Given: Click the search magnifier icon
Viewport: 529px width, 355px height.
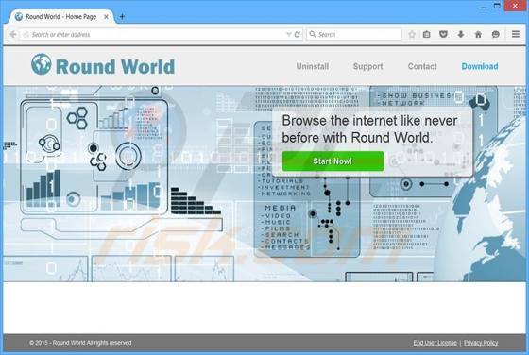Looking at the screenshot, I should (x=313, y=34).
